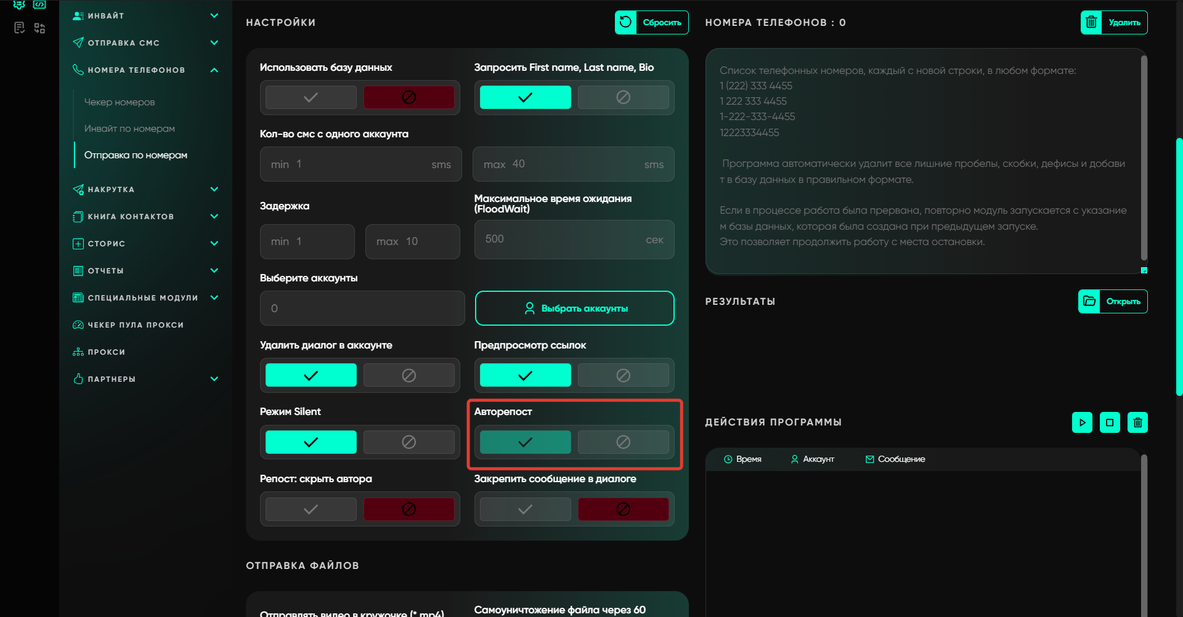Select Инвайт по номерам submenu item

[129, 129]
